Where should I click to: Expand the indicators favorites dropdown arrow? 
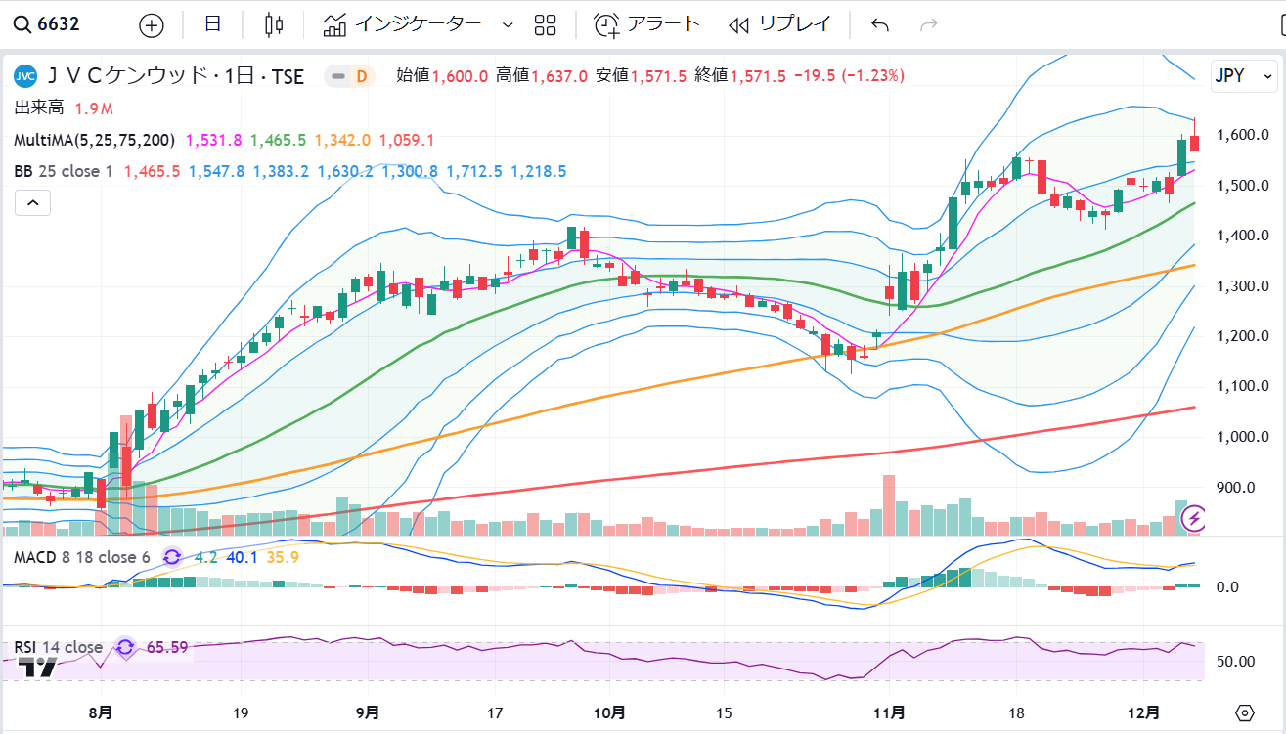point(507,24)
